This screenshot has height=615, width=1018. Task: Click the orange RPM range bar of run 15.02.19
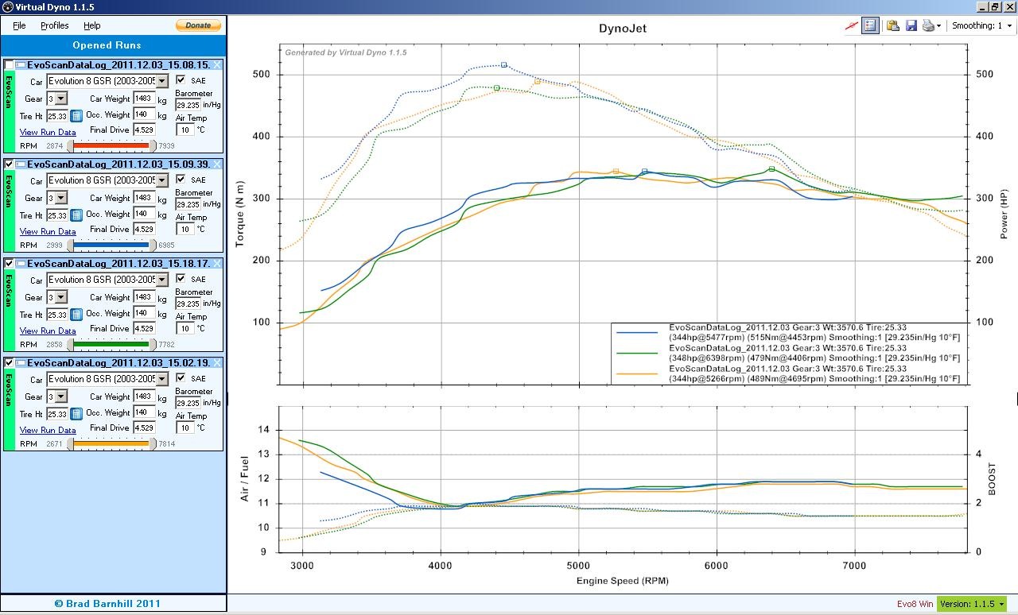111,444
